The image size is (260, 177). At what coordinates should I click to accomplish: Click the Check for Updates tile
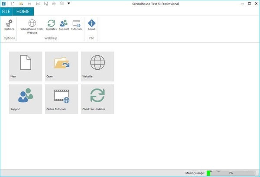[97, 99]
